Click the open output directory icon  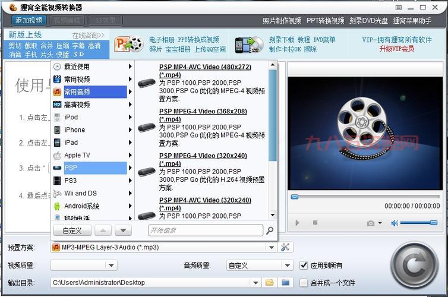point(285,283)
